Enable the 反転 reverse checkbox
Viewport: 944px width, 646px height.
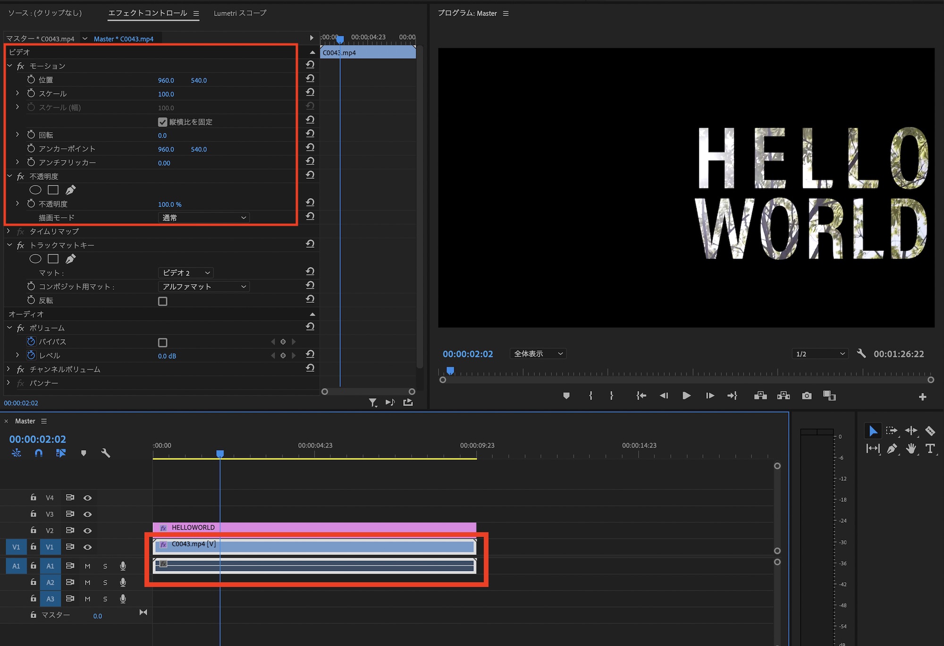point(163,301)
